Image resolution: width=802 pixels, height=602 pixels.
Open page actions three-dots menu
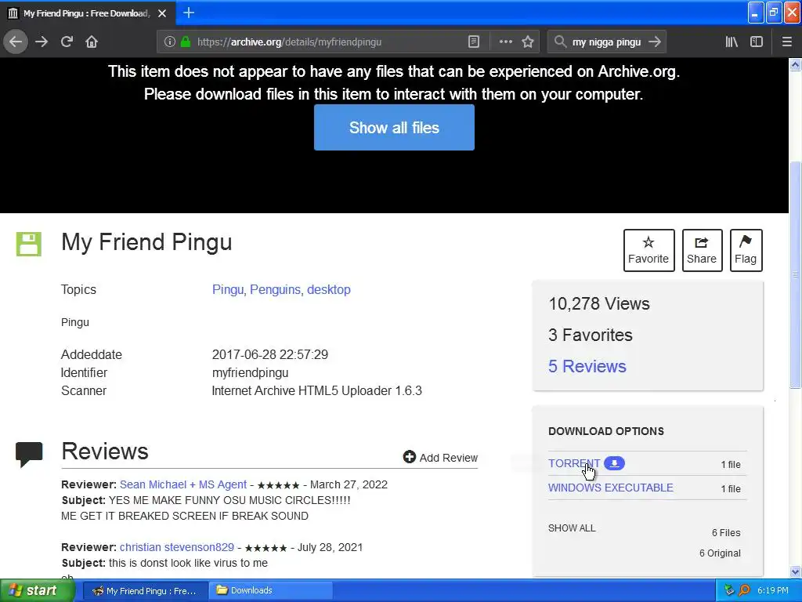click(505, 42)
